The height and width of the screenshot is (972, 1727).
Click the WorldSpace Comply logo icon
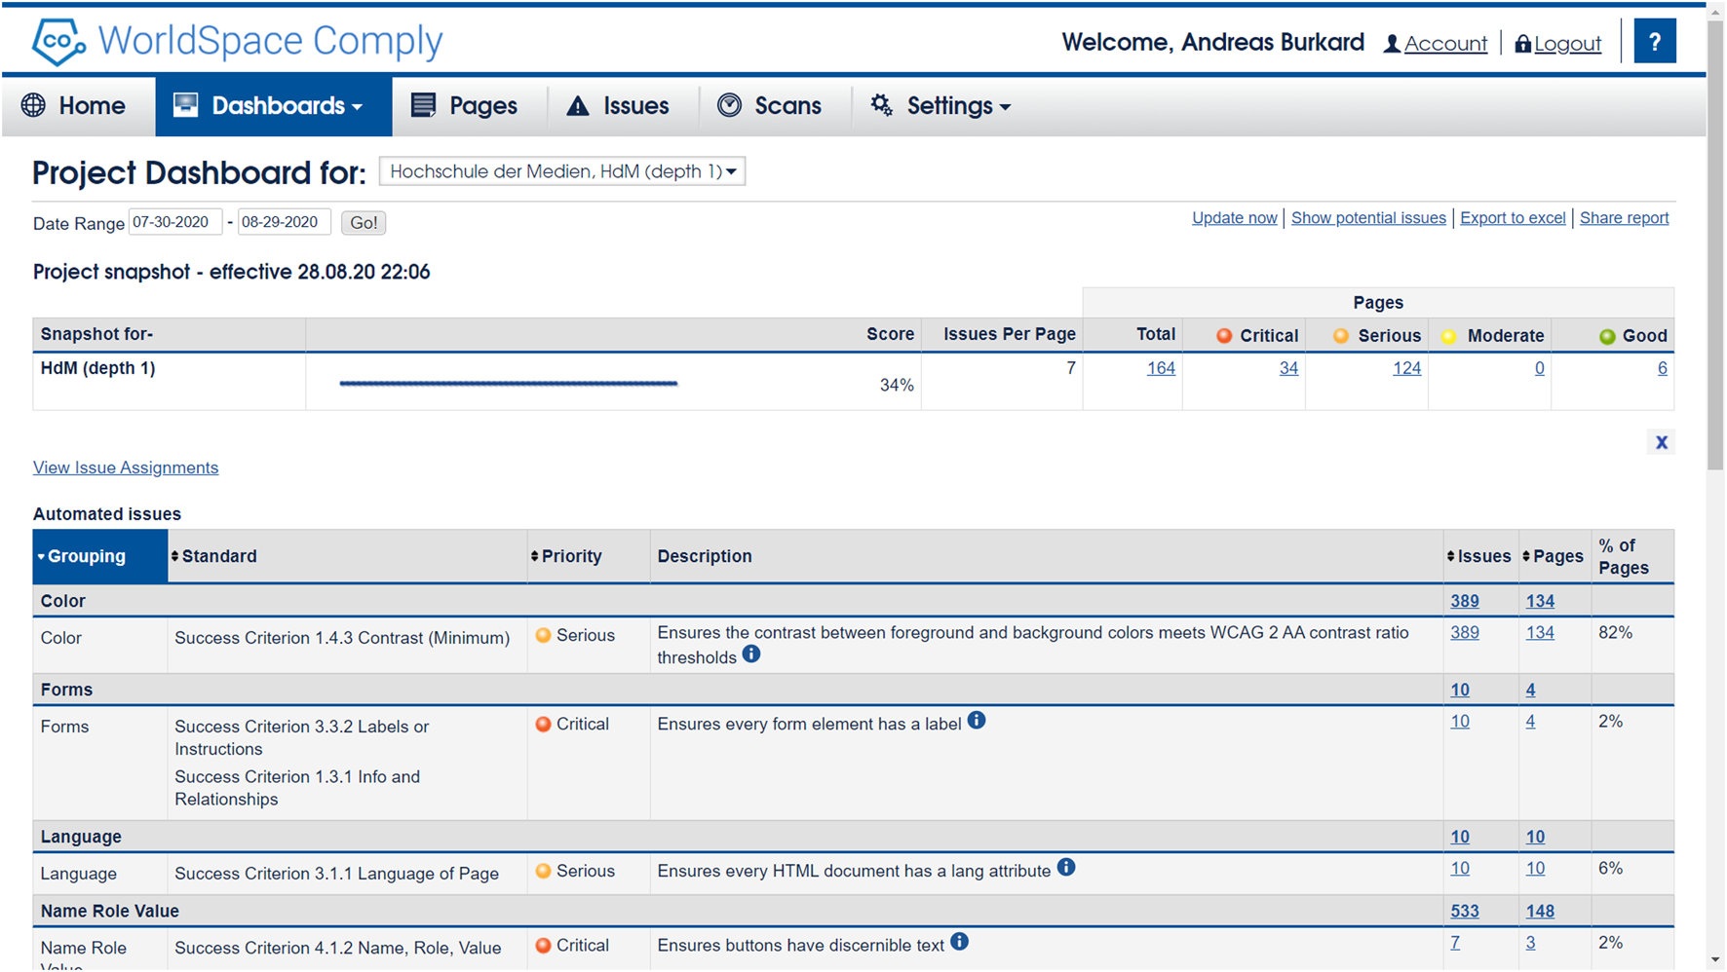(x=58, y=42)
